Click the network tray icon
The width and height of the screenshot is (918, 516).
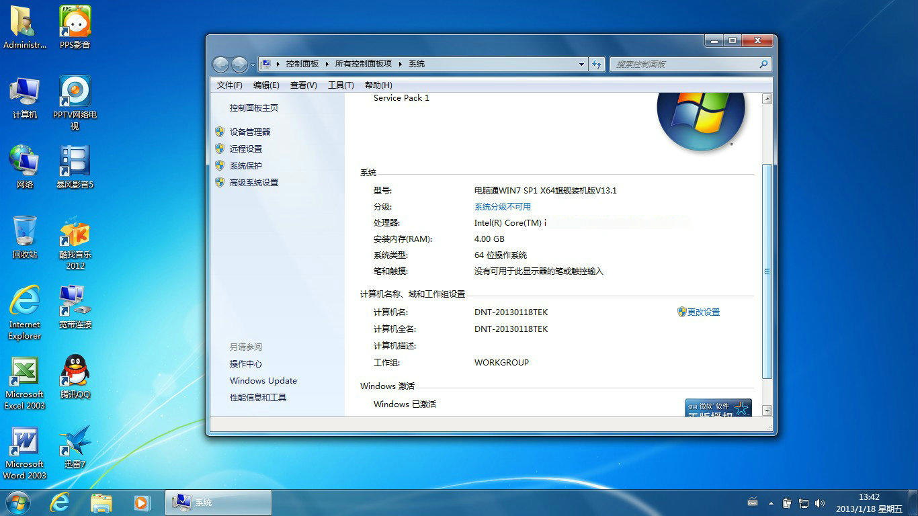804,503
